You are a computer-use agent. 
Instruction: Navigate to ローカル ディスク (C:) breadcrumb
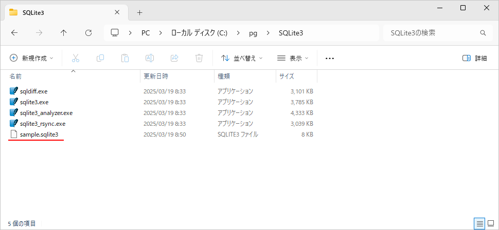(x=199, y=33)
